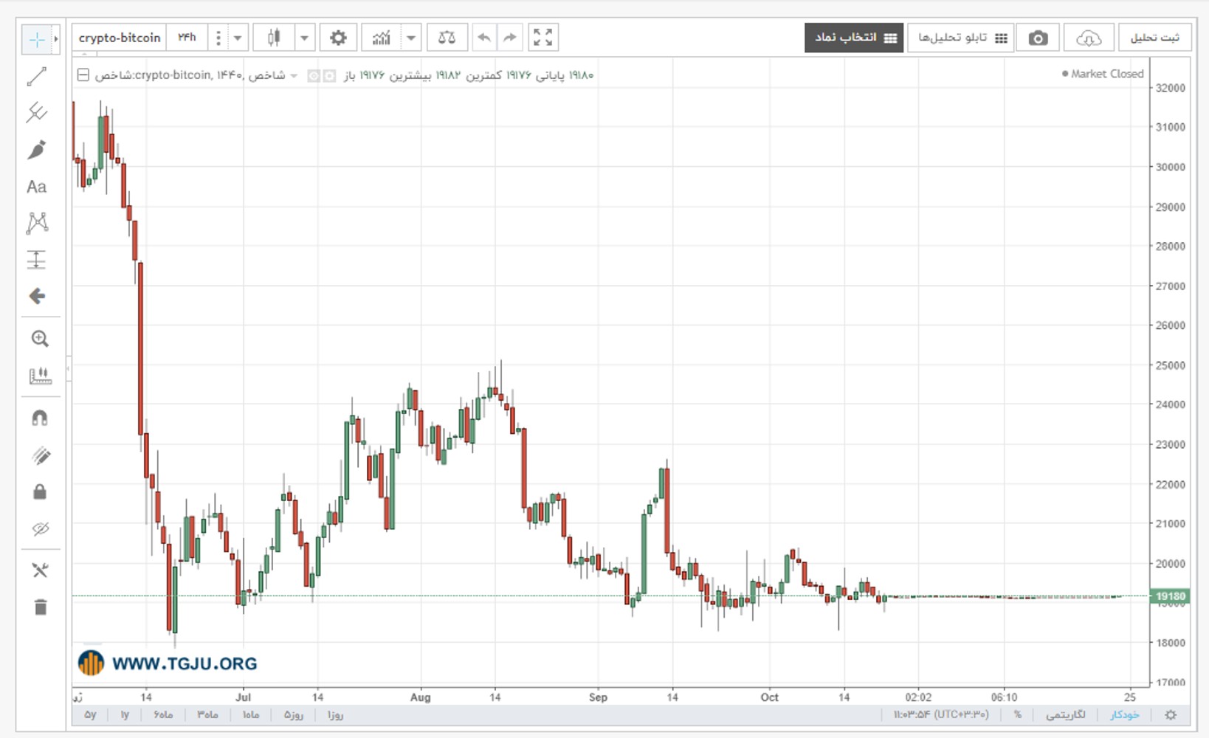Switch to the ۵روز range
The height and width of the screenshot is (738, 1209).
point(293,714)
